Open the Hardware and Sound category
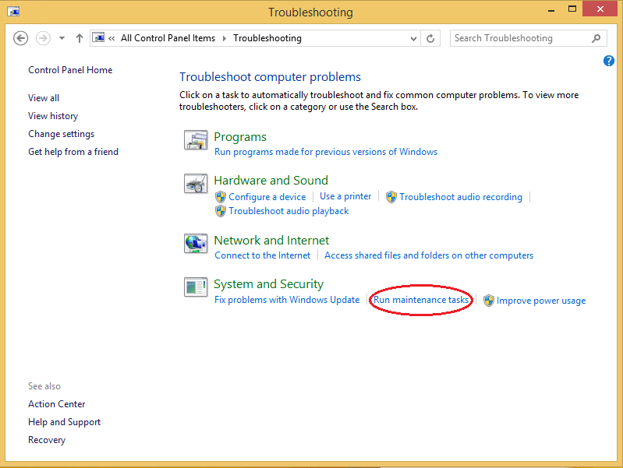The height and width of the screenshot is (468, 623). [271, 181]
